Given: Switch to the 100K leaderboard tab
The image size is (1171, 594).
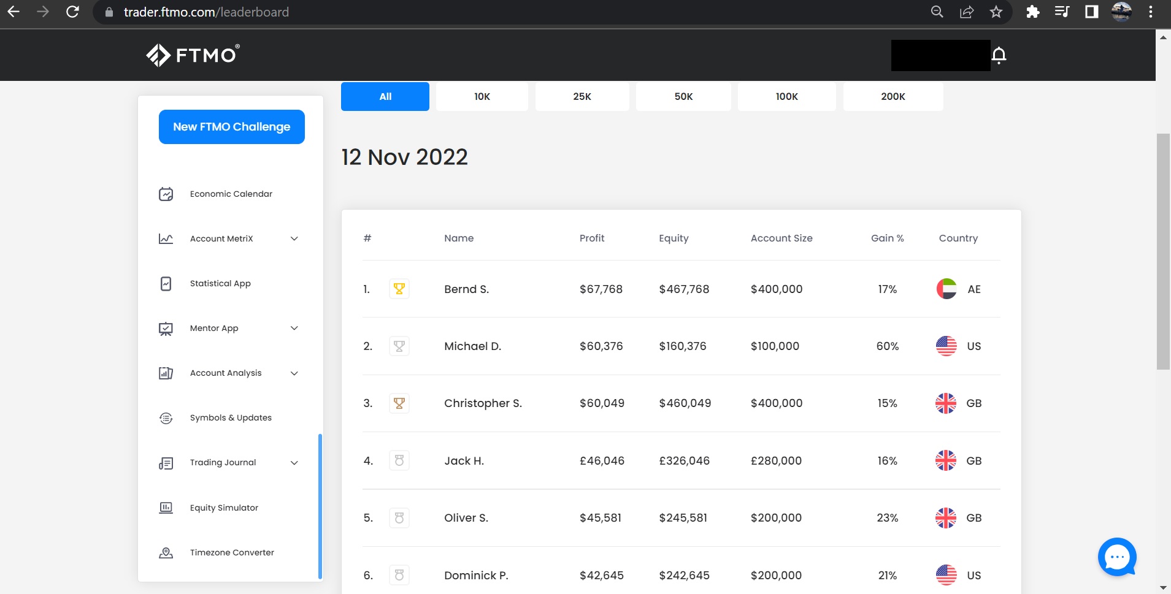Looking at the screenshot, I should pos(787,96).
